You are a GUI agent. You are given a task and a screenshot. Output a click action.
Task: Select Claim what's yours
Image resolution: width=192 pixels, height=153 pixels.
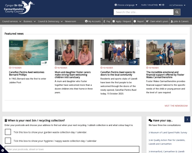point(157,21)
